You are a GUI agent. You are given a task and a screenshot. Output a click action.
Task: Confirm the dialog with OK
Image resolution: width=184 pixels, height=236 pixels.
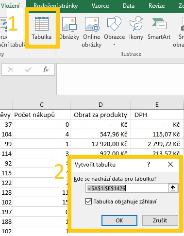tap(119, 220)
